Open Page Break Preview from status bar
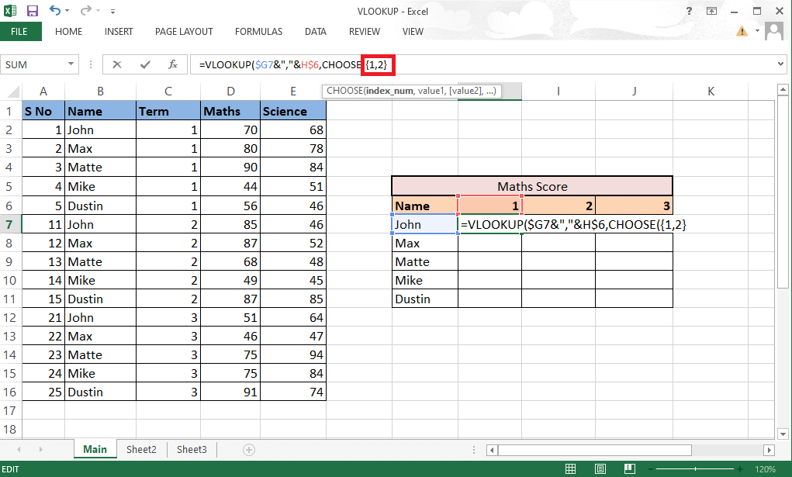Screen dimensions: 792x477 pos(629,468)
